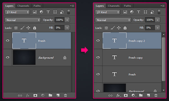Hide the Fresh layer in right panel

coord(98,74)
